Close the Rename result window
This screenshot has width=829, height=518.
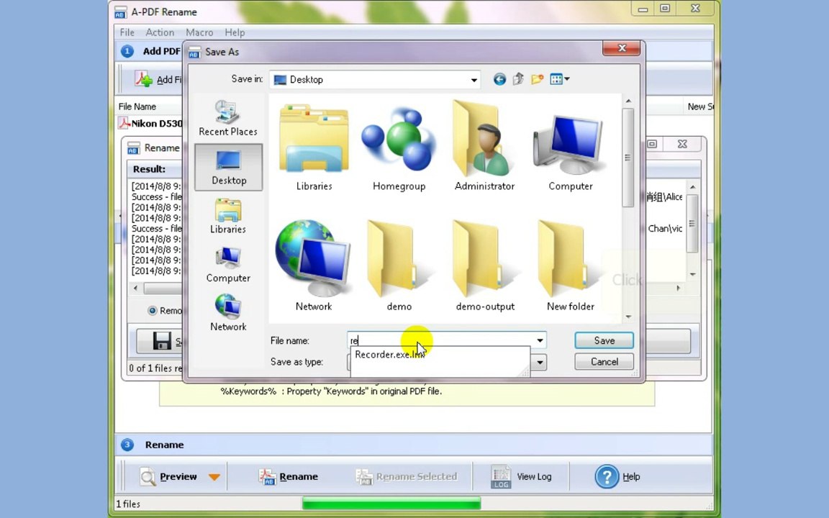point(682,144)
